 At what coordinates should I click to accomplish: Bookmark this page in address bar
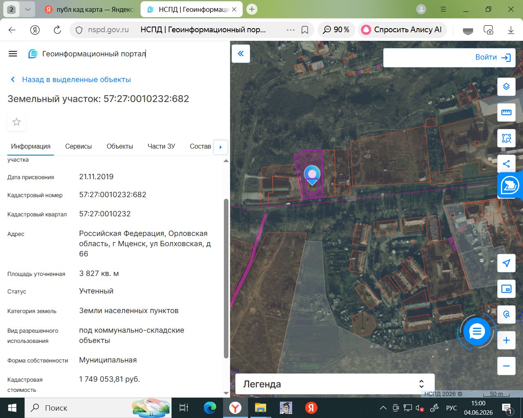click(304, 30)
